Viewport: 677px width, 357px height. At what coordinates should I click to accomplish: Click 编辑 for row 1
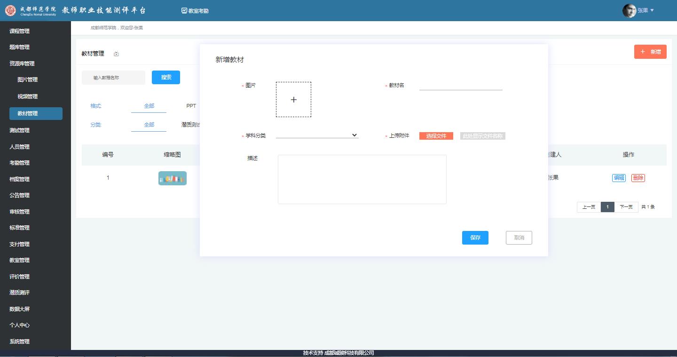(x=619, y=178)
